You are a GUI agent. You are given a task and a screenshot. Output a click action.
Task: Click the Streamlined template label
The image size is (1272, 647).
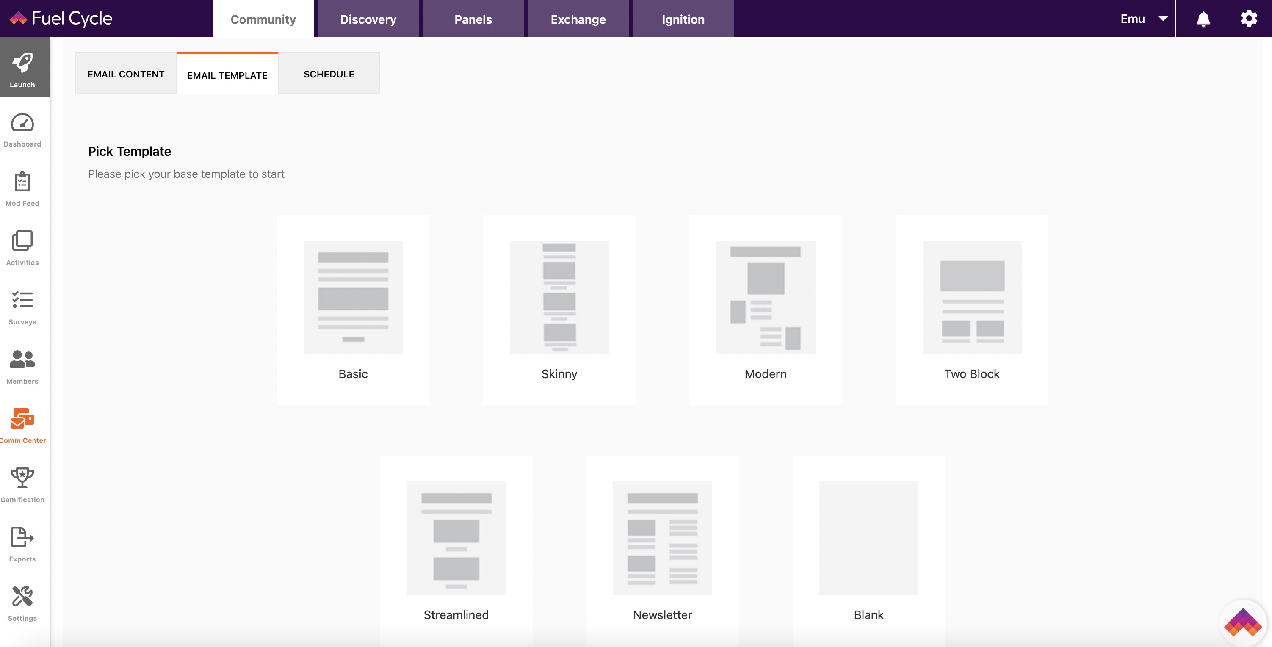[x=456, y=615]
